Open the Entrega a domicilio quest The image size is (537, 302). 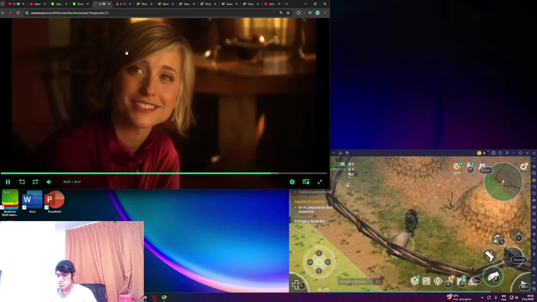tap(309, 221)
